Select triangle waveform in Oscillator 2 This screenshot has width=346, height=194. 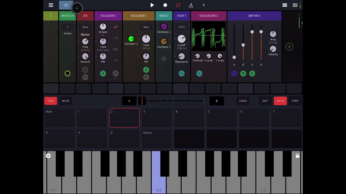[116, 61]
